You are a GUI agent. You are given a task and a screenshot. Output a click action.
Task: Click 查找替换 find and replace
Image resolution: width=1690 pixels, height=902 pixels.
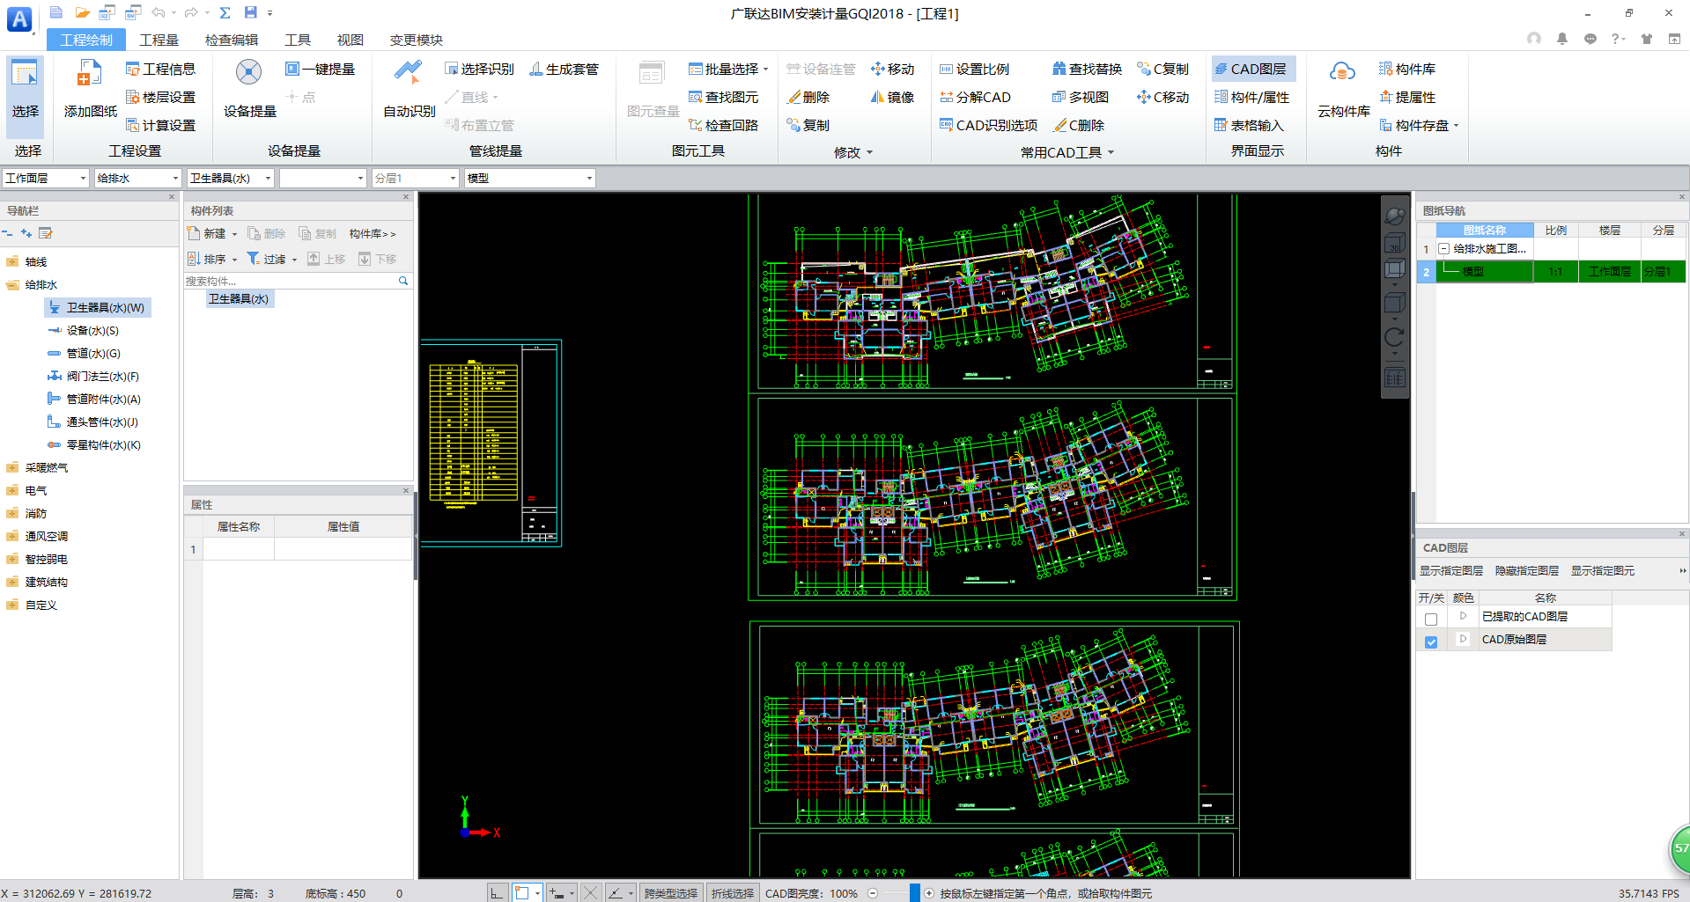coord(1087,69)
